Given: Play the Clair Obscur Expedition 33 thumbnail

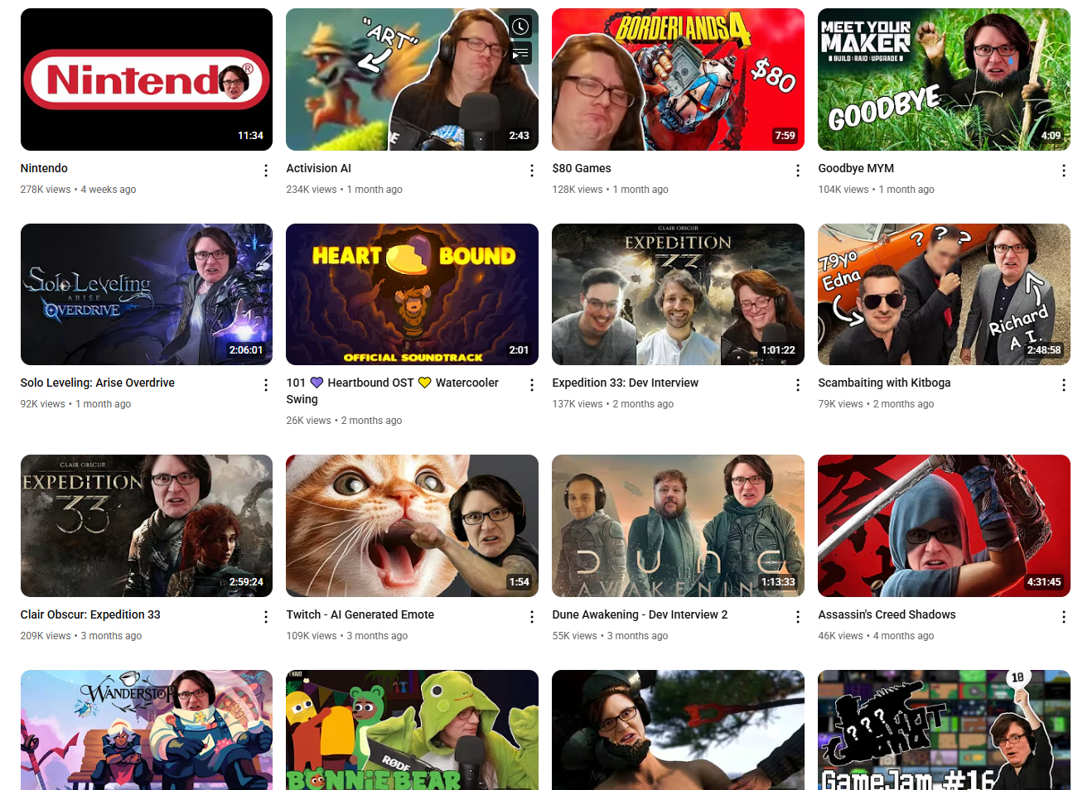Looking at the screenshot, I should click(147, 526).
